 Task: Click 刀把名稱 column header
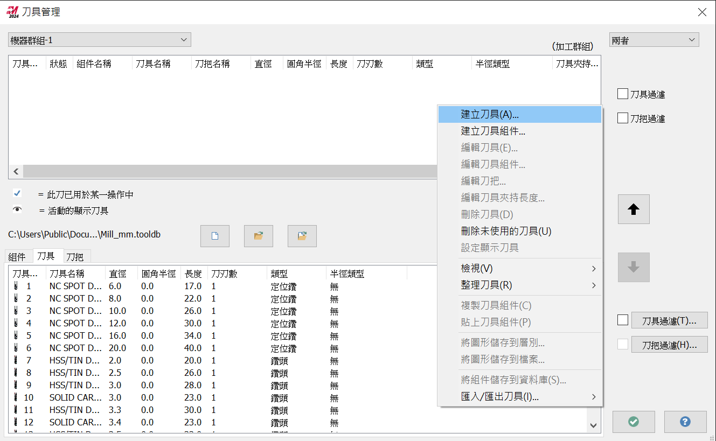221,64
